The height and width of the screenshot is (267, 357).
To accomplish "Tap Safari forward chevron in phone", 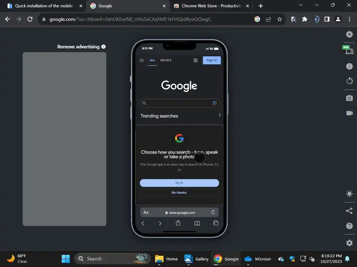I will coord(160,224).
